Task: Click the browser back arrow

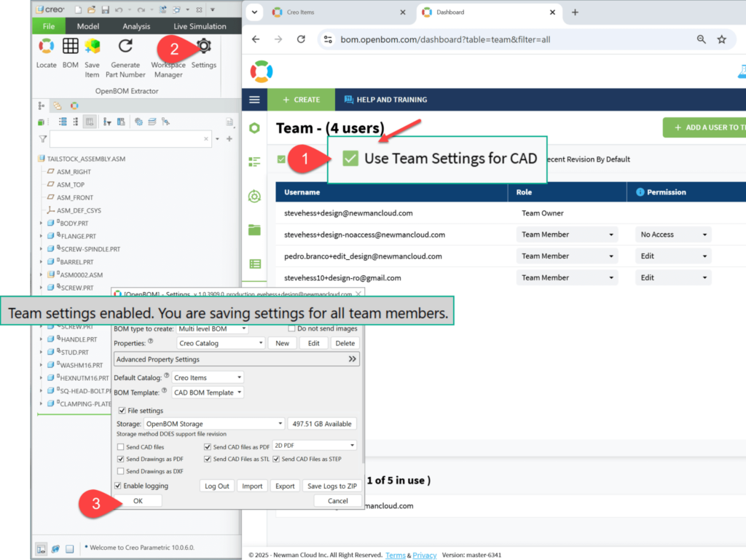Action: 256,39
